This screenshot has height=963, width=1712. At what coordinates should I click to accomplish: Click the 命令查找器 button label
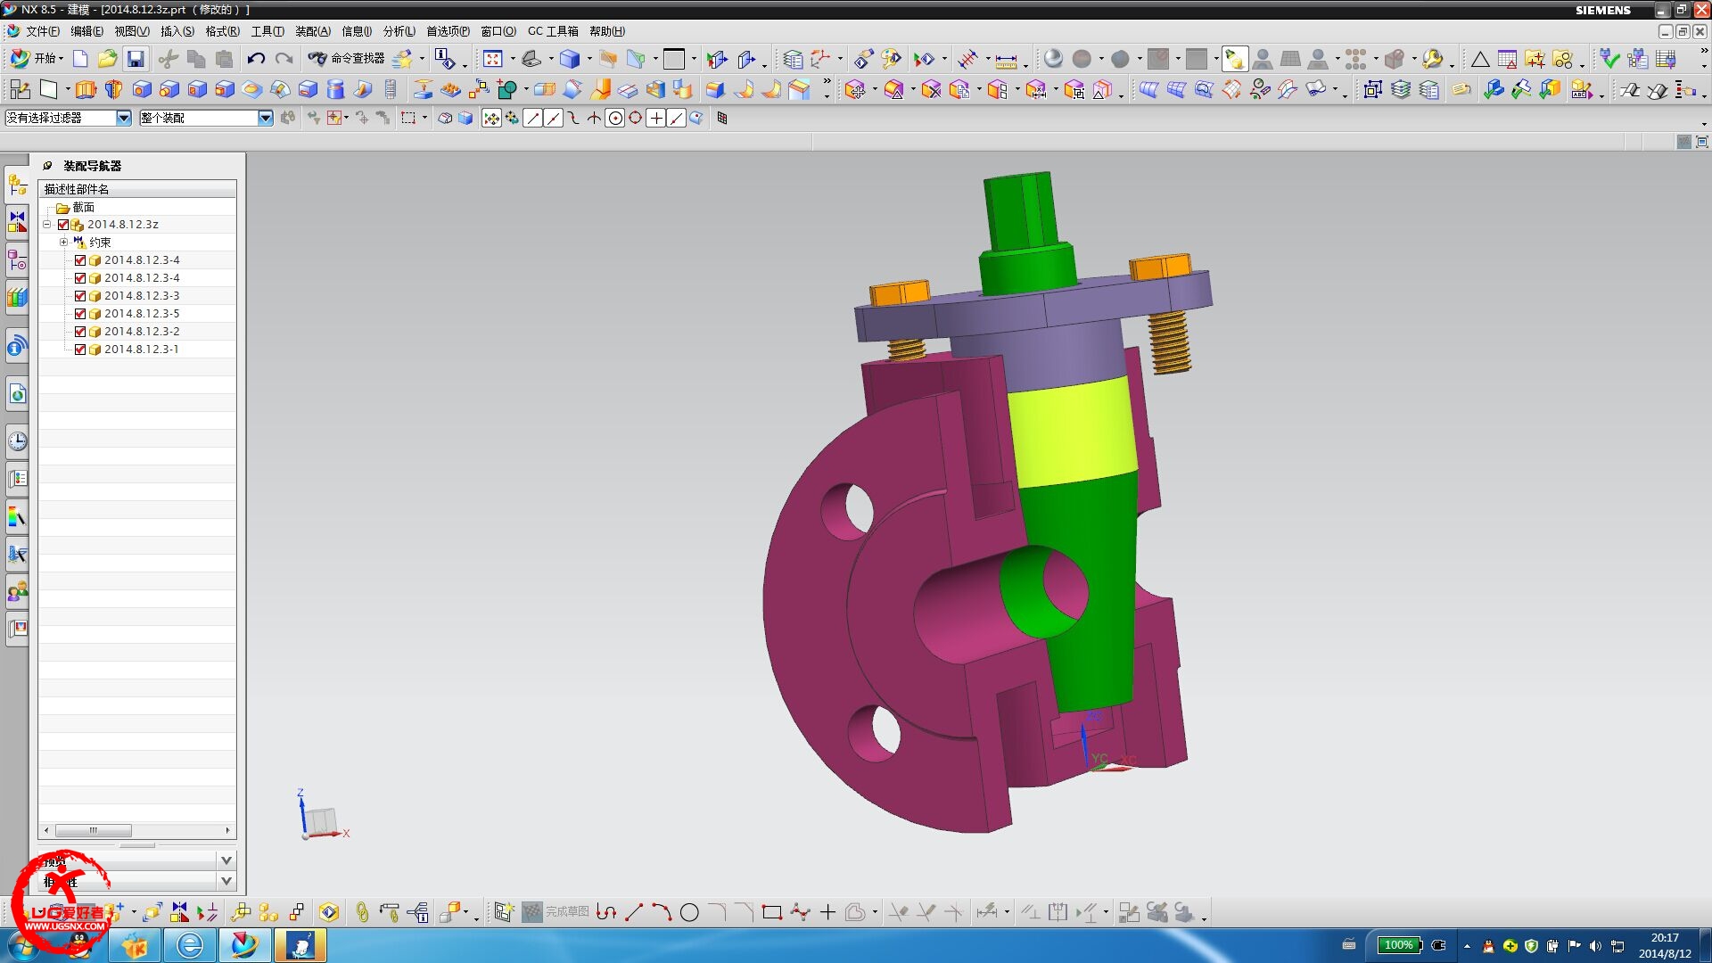[358, 59]
